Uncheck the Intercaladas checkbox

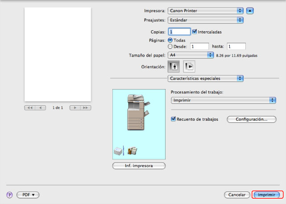(x=195, y=32)
